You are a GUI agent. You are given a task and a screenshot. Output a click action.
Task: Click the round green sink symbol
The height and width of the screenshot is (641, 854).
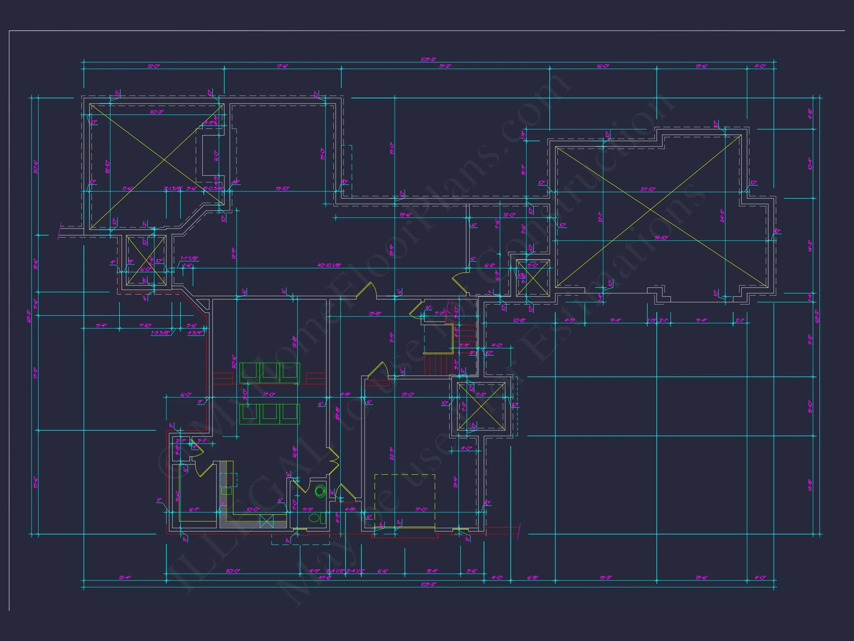pyautogui.click(x=320, y=491)
